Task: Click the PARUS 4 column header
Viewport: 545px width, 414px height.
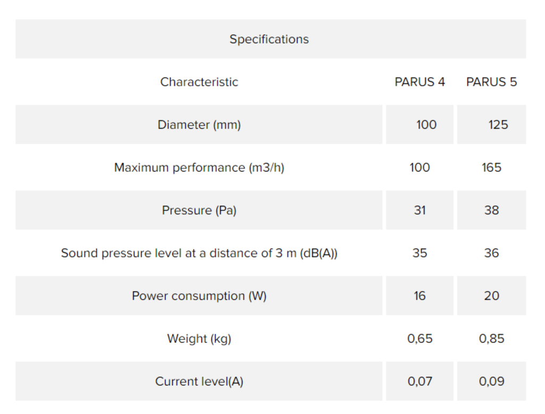Action: pyautogui.click(x=419, y=82)
